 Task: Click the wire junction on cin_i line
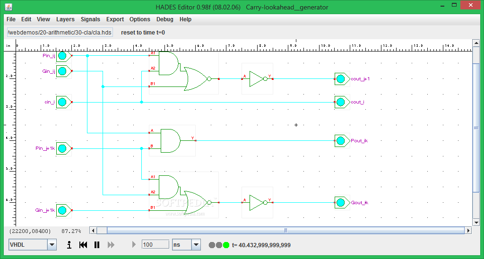[142, 102]
